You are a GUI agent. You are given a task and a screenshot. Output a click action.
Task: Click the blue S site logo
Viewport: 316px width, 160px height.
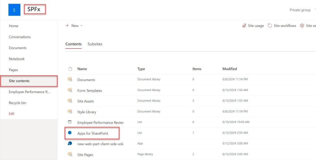coord(14,10)
